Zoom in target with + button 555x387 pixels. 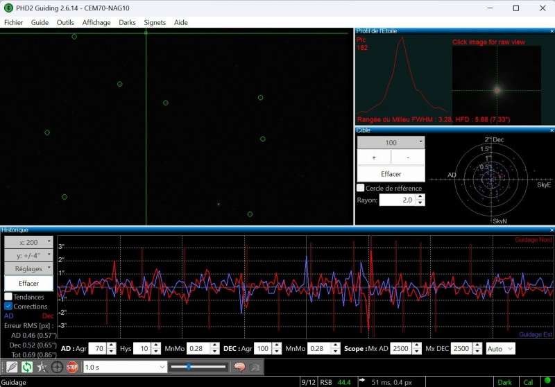click(x=374, y=157)
